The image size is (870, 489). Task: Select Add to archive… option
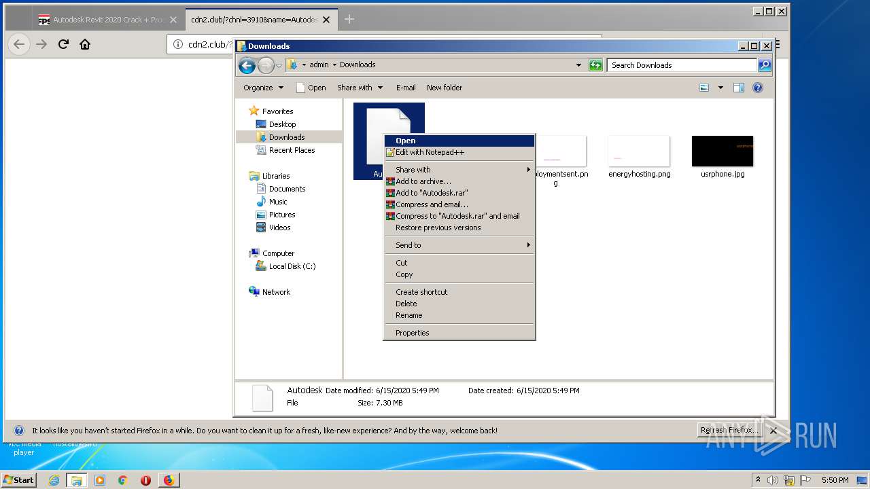(x=459, y=181)
